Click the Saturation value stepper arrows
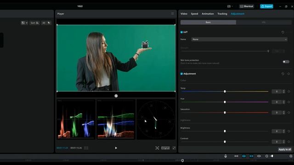 pos(284,112)
